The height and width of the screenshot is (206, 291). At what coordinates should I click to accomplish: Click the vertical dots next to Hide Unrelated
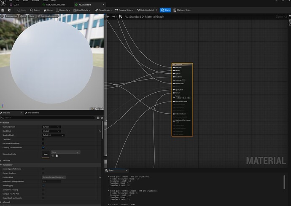click(156, 10)
